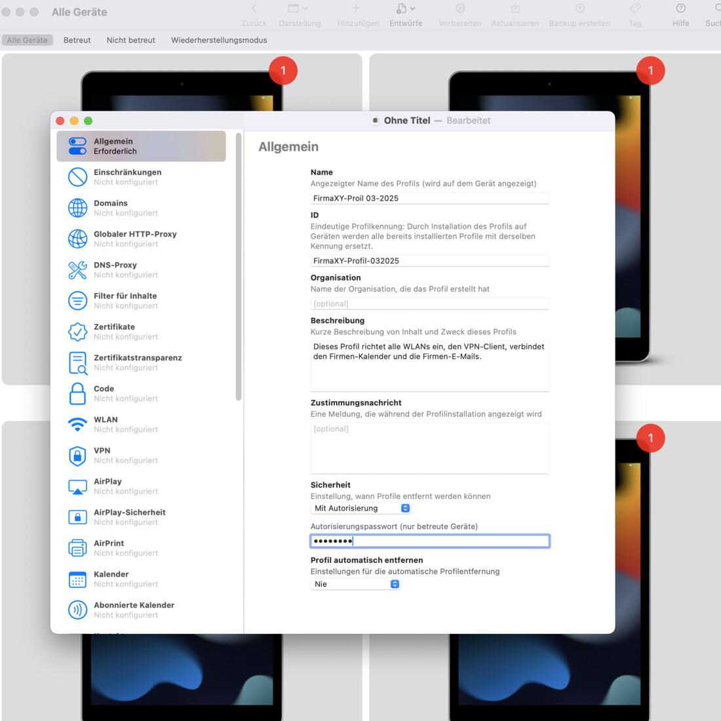Select the Domains payload icon
This screenshot has height=721, width=721.
pyautogui.click(x=77, y=207)
